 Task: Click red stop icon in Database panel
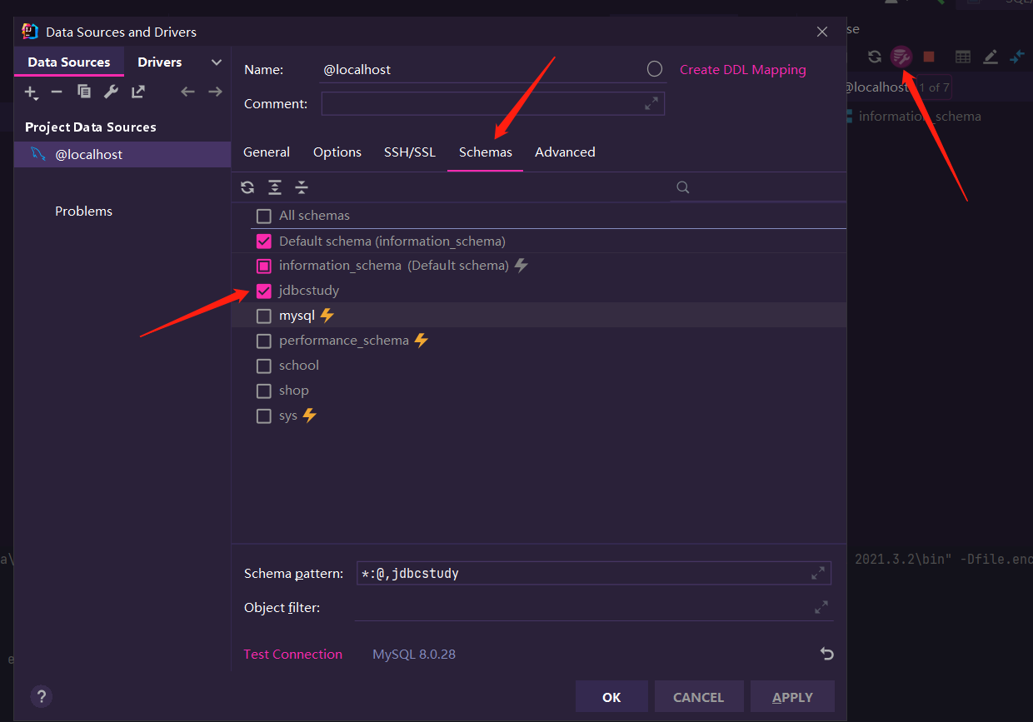click(x=929, y=57)
